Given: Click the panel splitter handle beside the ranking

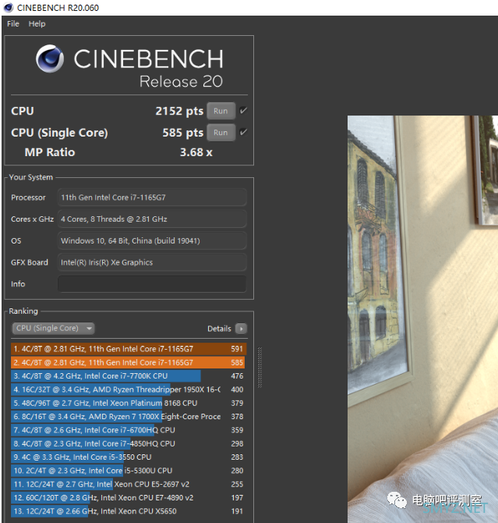Looking at the screenshot, I should (x=260, y=367).
